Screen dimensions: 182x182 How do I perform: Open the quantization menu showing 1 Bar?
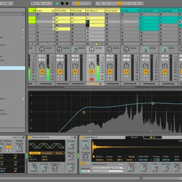[8, 3]
